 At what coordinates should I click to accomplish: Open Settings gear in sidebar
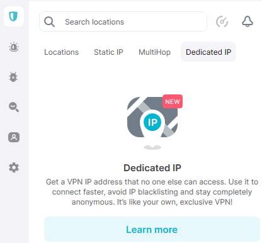(x=14, y=167)
